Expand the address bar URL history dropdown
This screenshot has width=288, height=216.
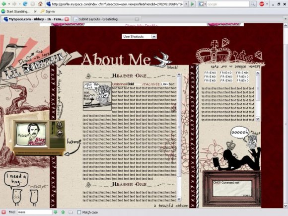coord(186,4)
